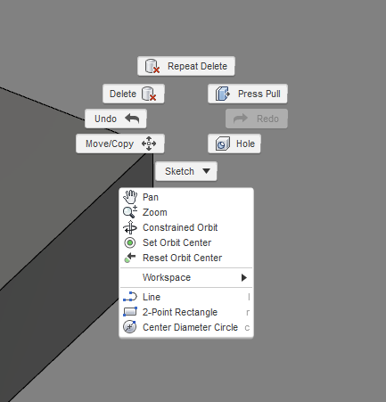Click the Constrained Orbit icon
Image resolution: width=386 pixels, height=402 pixels.
(x=130, y=227)
